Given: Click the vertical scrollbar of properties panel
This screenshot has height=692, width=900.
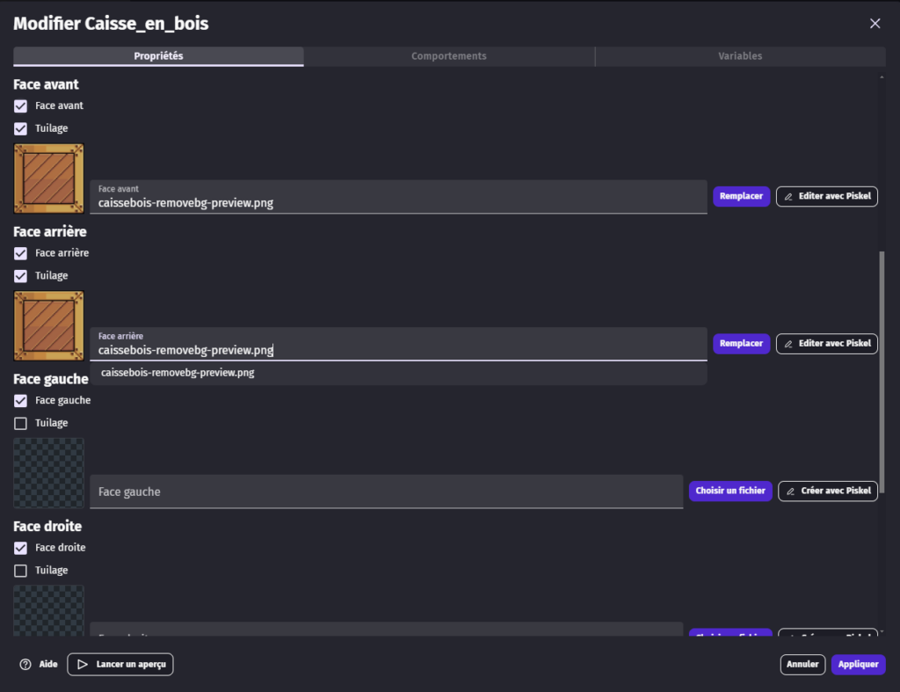Looking at the screenshot, I should pyautogui.click(x=882, y=369).
